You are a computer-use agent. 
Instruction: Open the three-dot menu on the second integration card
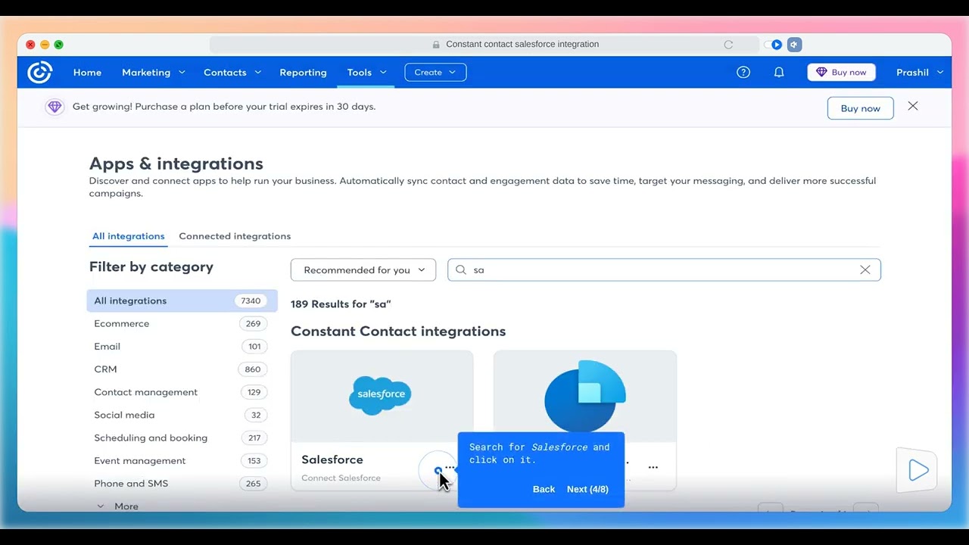coord(653,467)
